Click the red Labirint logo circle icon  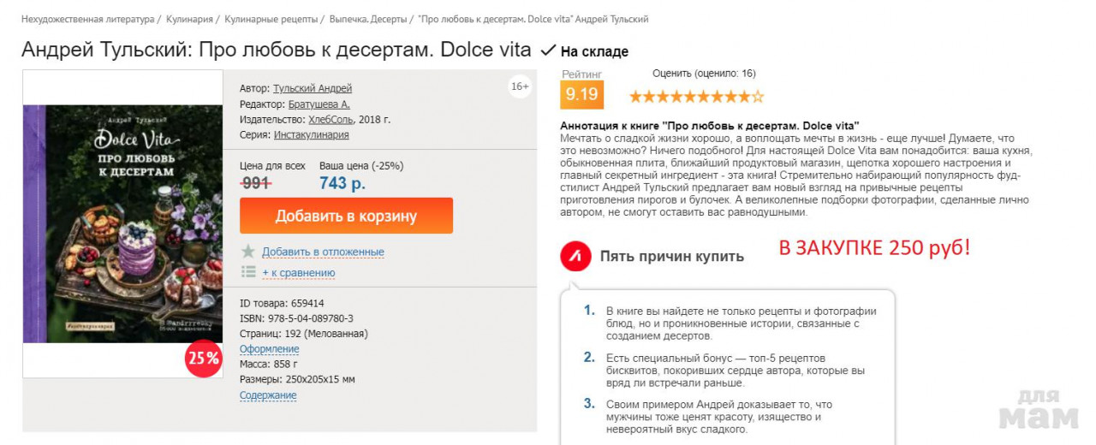point(575,256)
